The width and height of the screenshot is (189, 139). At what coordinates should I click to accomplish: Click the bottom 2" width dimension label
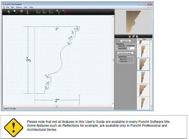pos(57,100)
